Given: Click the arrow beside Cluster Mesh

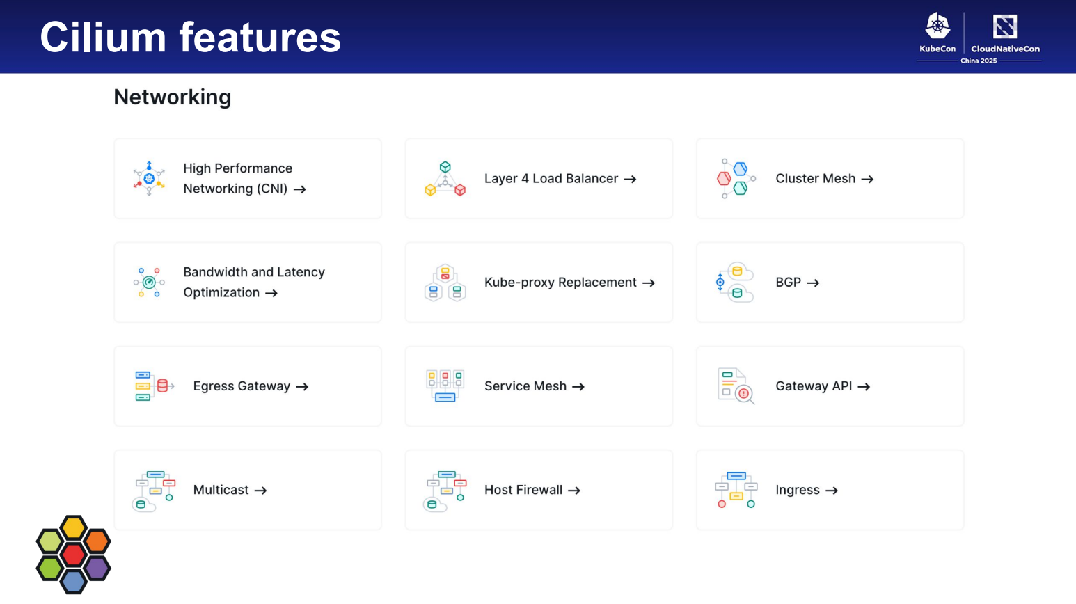Looking at the screenshot, I should pyautogui.click(x=867, y=180).
